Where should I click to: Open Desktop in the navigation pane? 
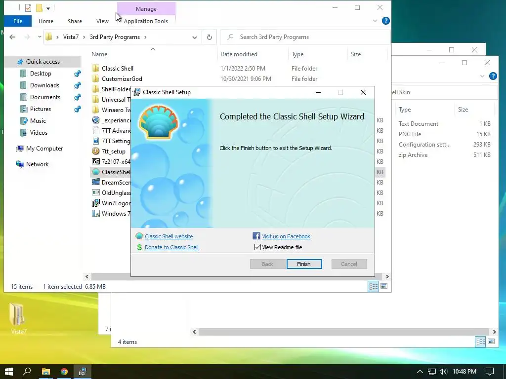point(41,74)
